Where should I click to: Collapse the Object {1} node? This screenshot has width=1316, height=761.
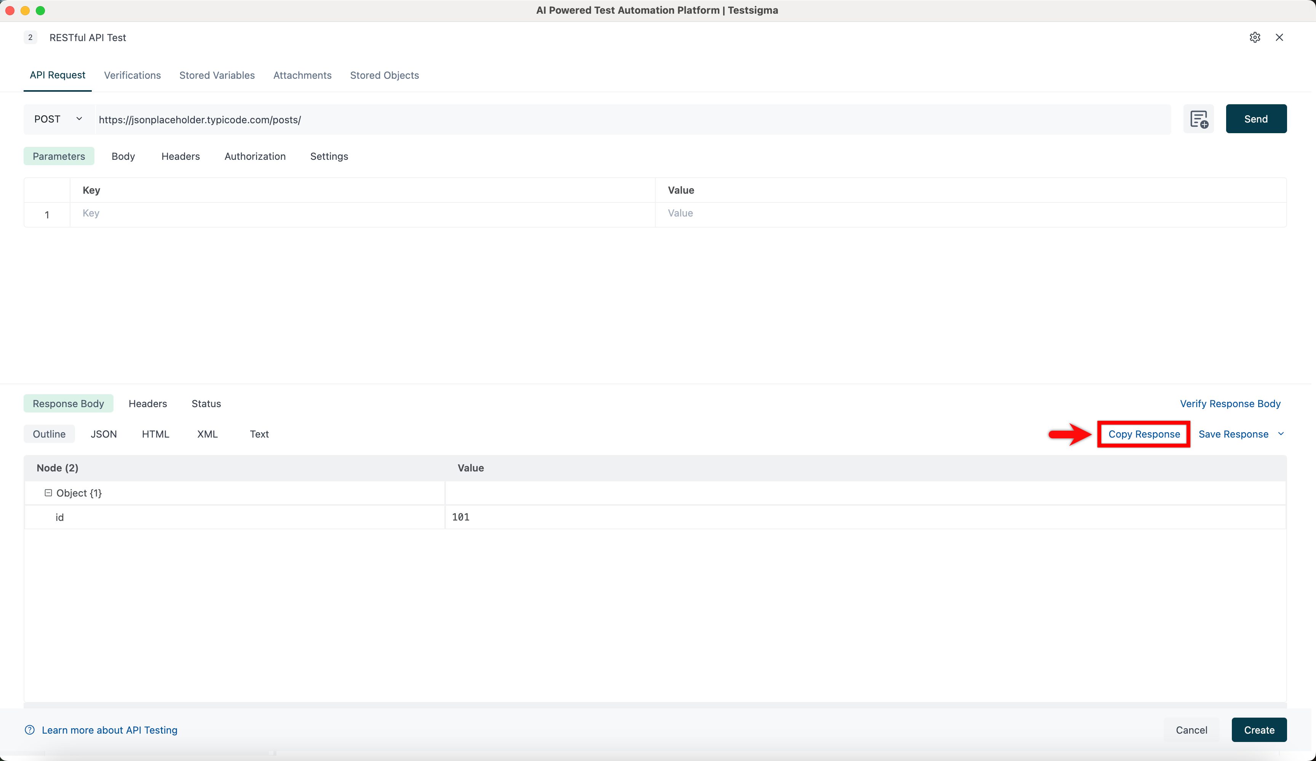pyautogui.click(x=48, y=493)
